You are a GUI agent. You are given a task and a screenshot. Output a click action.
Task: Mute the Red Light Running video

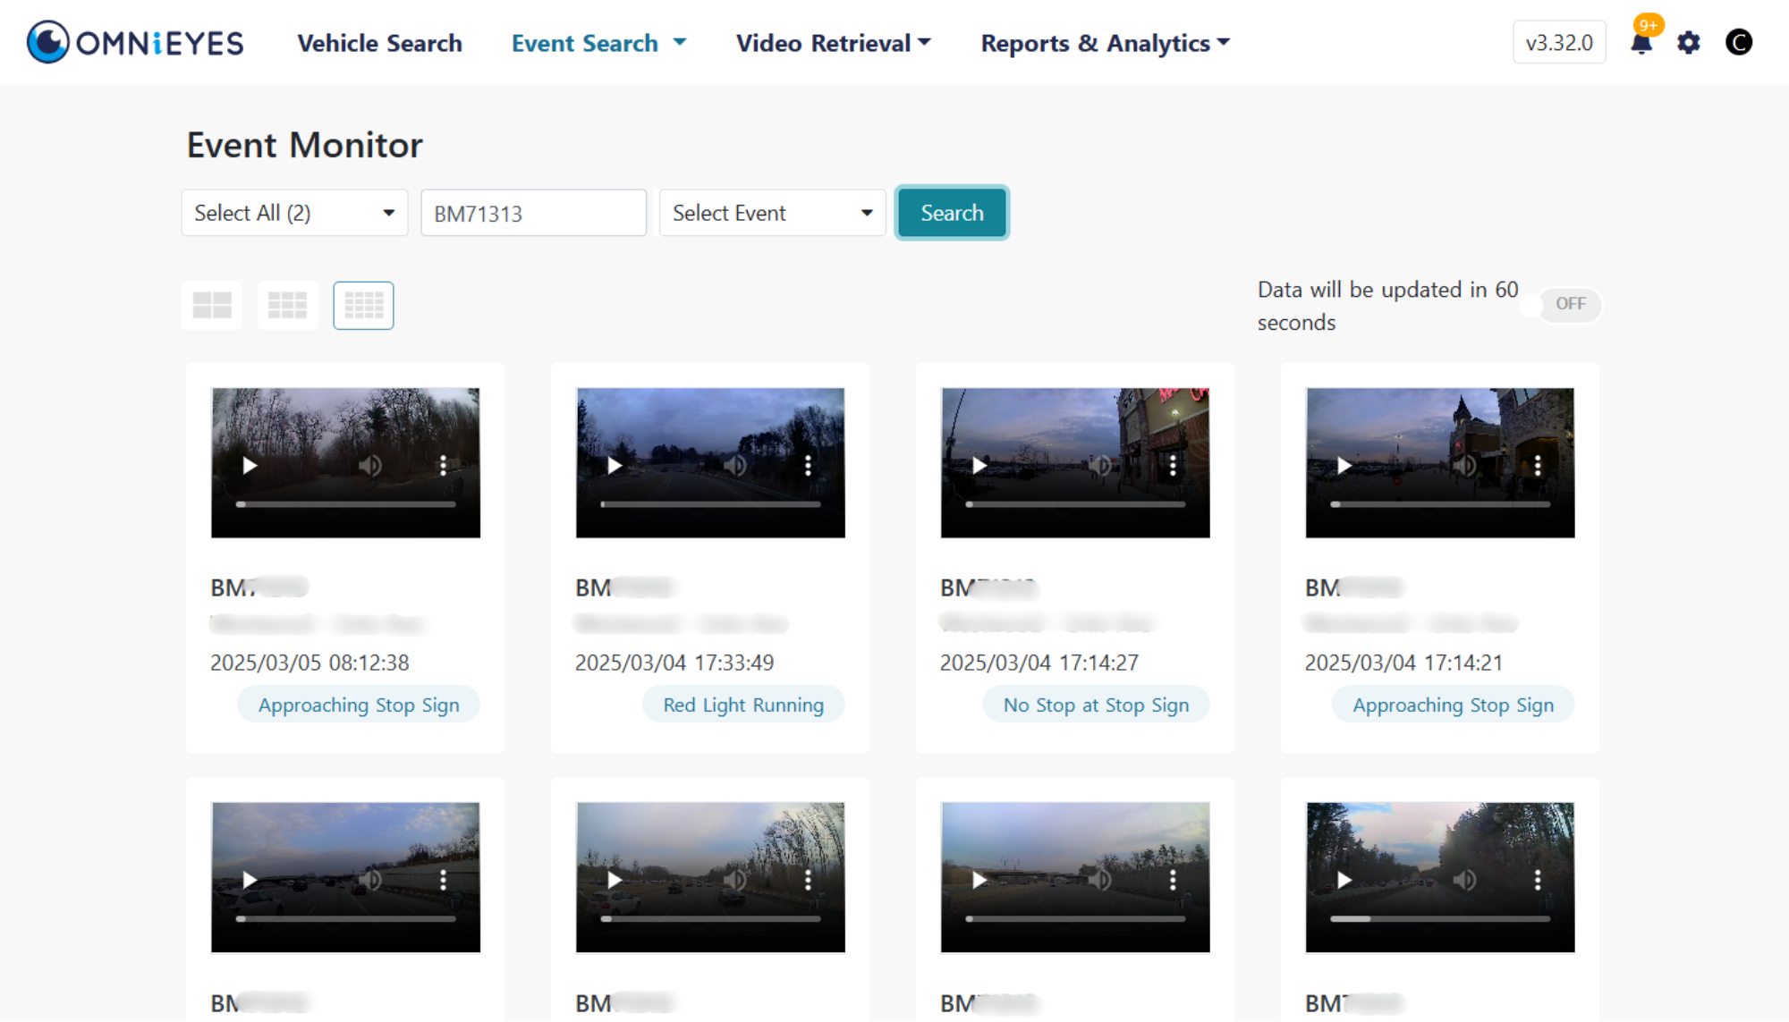pyautogui.click(x=735, y=465)
